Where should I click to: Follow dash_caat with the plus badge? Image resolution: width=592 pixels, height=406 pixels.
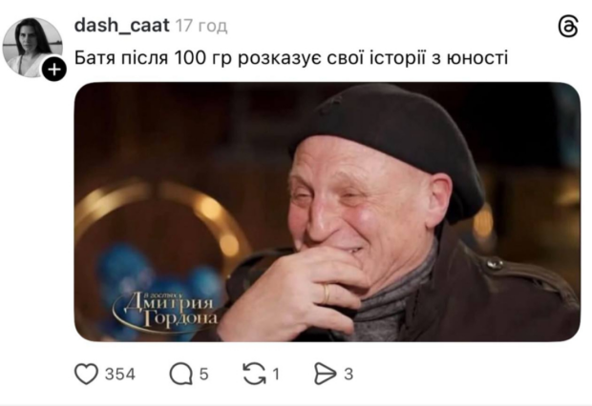coord(54,69)
